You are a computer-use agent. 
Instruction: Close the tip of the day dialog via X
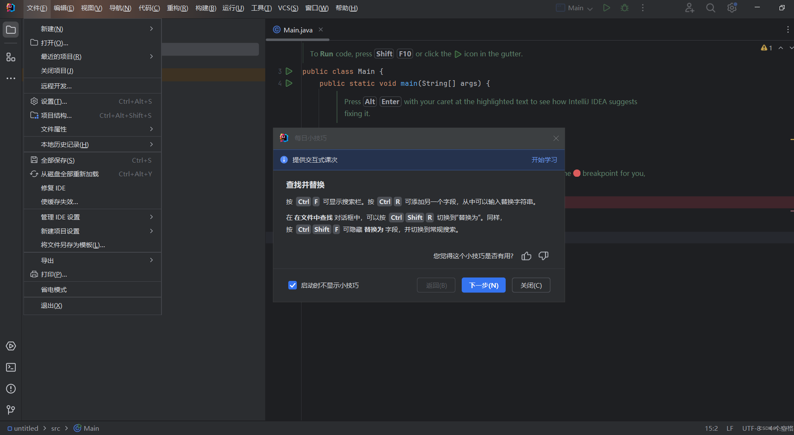556,138
